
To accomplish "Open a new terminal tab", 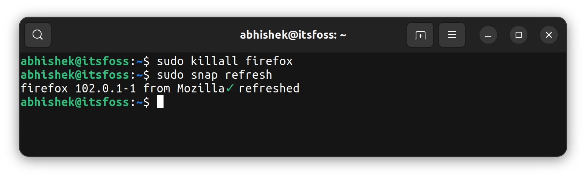I will coord(420,35).
